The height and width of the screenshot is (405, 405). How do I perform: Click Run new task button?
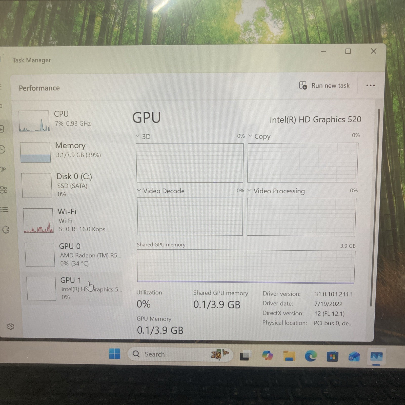click(324, 86)
